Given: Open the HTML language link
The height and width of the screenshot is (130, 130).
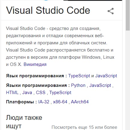Looking at the screenshot, I should coord(12,93).
